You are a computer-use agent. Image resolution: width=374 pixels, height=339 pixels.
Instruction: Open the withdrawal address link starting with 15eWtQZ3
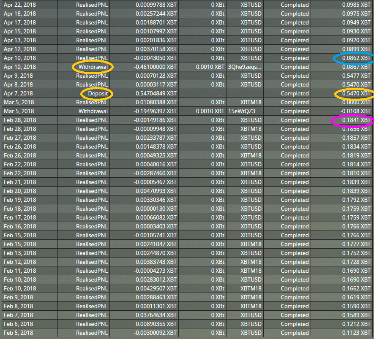(x=245, y=111)
